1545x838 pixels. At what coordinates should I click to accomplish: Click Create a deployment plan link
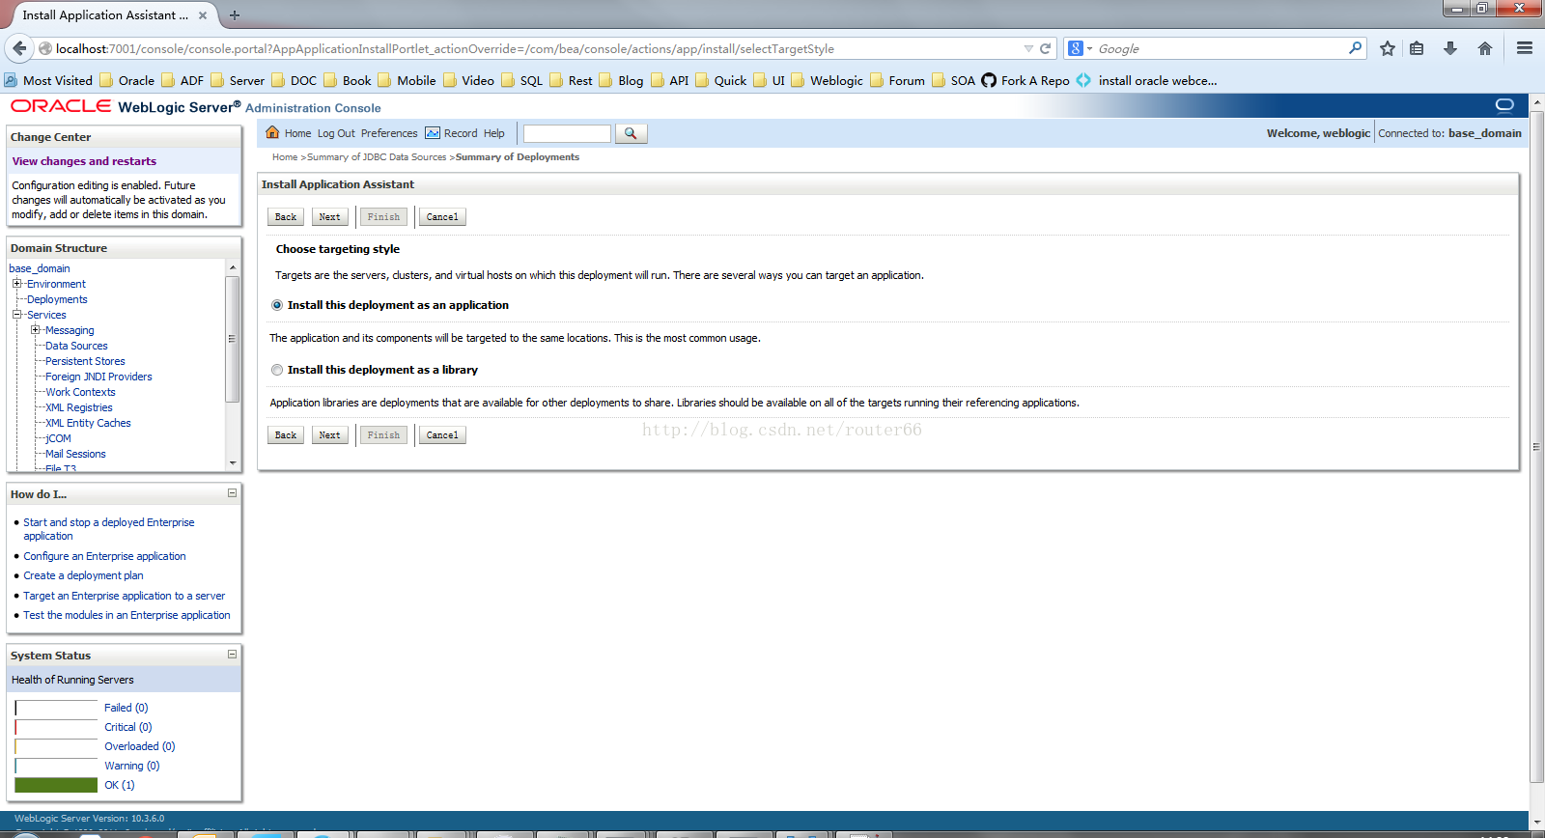point(83,575)
